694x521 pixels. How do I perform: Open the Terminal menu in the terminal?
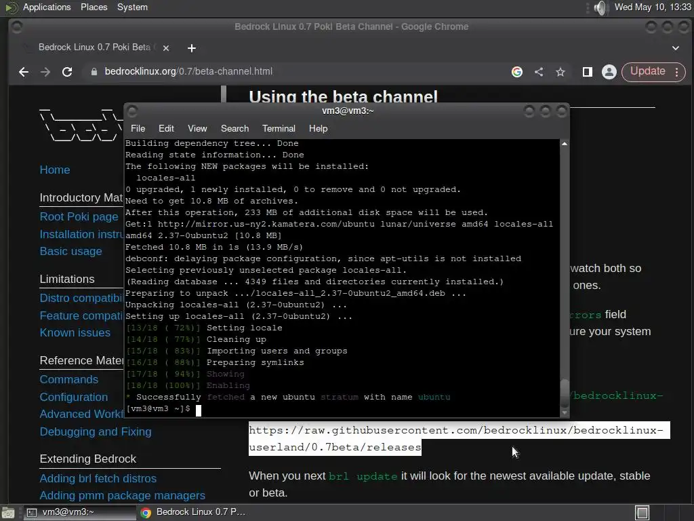[x=279, y=128]
